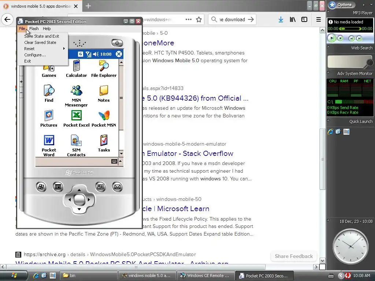Collapse the MP3 Player panel
The height and width of the screenshot is (281, 375).
click(328, 12)
